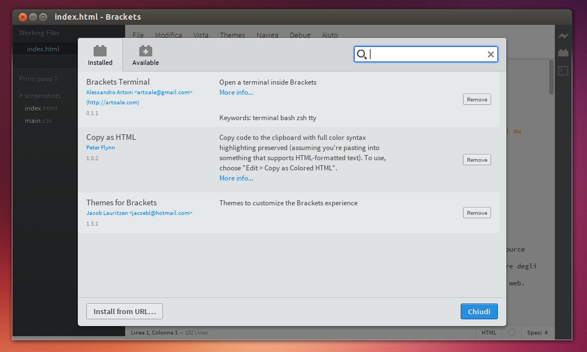The width and height of the screenshot is (587, 352).
Task: Toggle Spazi indentation type in status bar
Action: 534,332
